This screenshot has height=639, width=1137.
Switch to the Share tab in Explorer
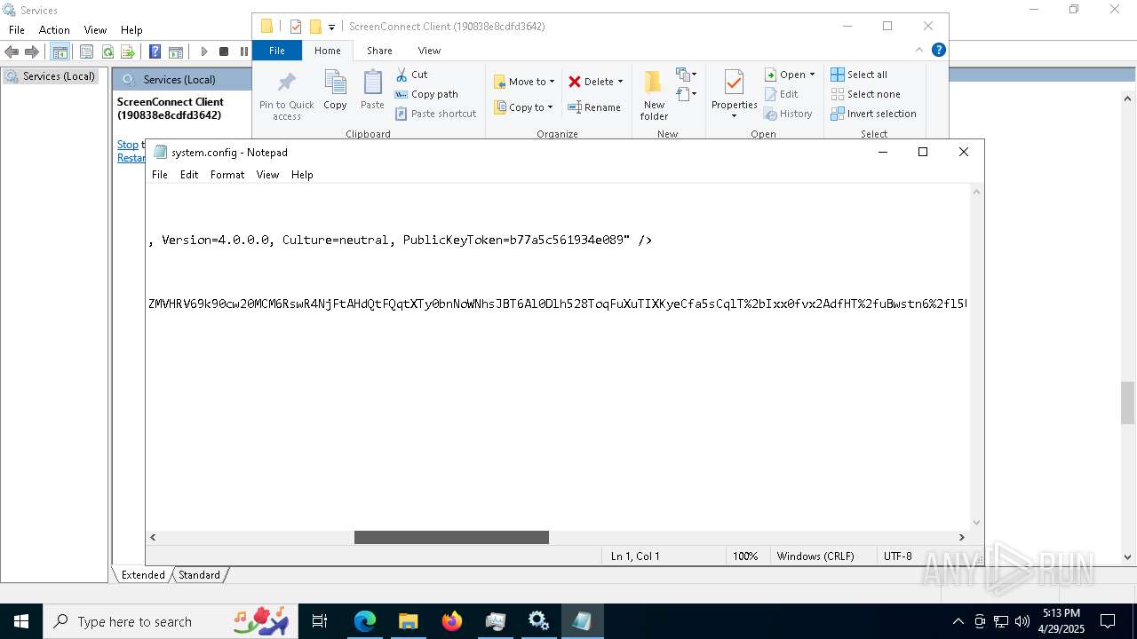pos(379,51)
